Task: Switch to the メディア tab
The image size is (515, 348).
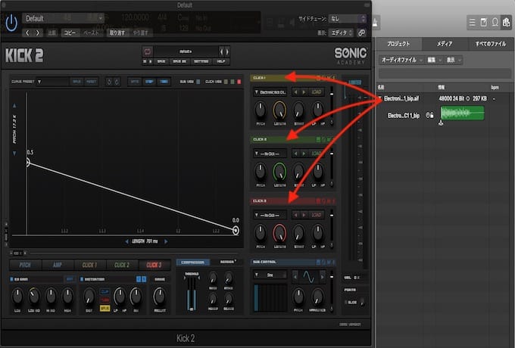Action: click(445, 44)
